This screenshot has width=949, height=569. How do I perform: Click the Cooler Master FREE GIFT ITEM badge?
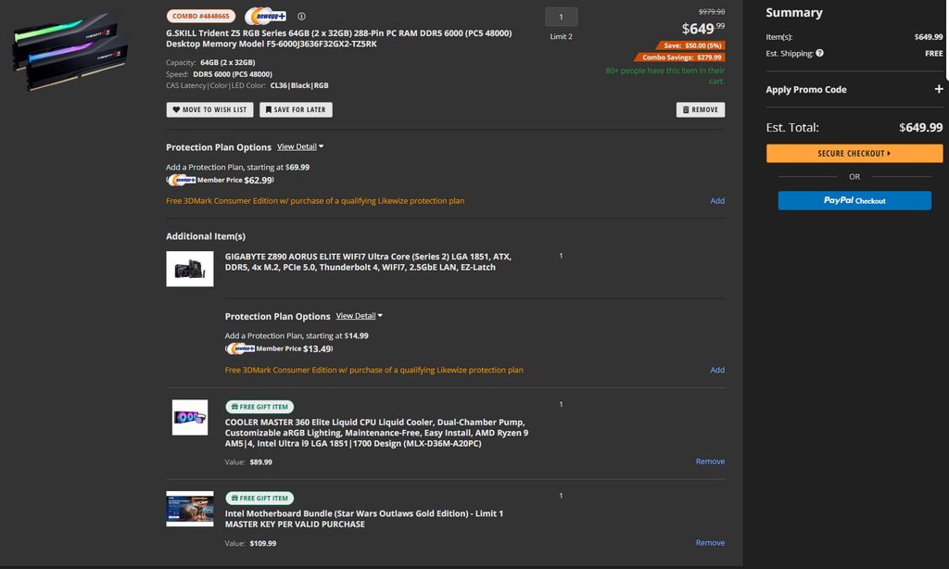(259, 407)
